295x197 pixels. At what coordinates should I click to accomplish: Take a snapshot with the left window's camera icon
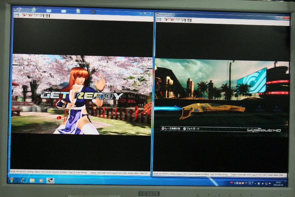30,16
